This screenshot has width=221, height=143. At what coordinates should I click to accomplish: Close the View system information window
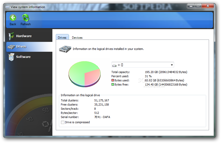[208, 6]
